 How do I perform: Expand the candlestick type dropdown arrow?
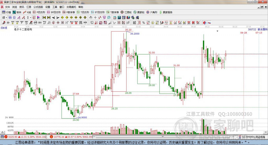[31, 18]
